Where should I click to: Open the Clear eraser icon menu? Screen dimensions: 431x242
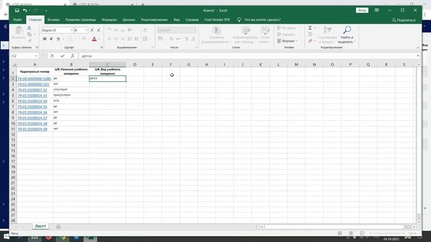pos(310,41)
